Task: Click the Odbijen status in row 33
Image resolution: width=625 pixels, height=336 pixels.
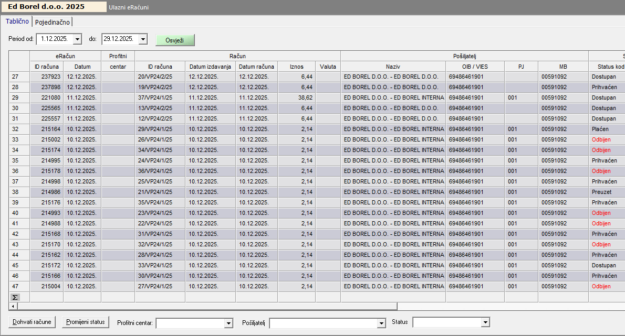Action: pyautogui.click(x=601, y=139)
